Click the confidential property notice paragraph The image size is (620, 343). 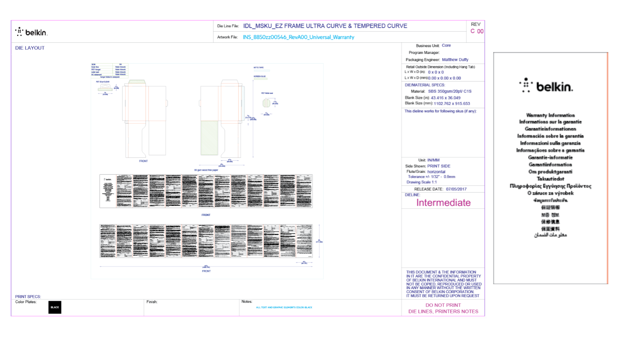444,284
